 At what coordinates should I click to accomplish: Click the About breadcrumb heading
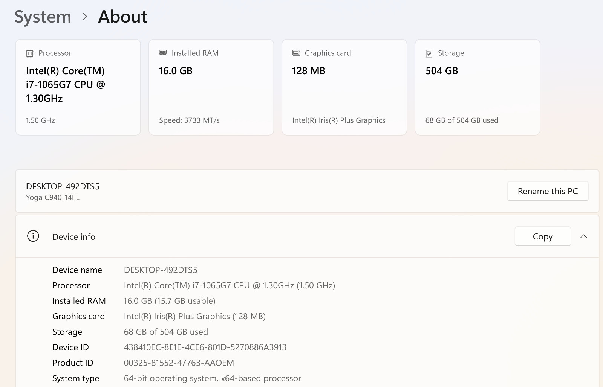[x=122, y=17]
